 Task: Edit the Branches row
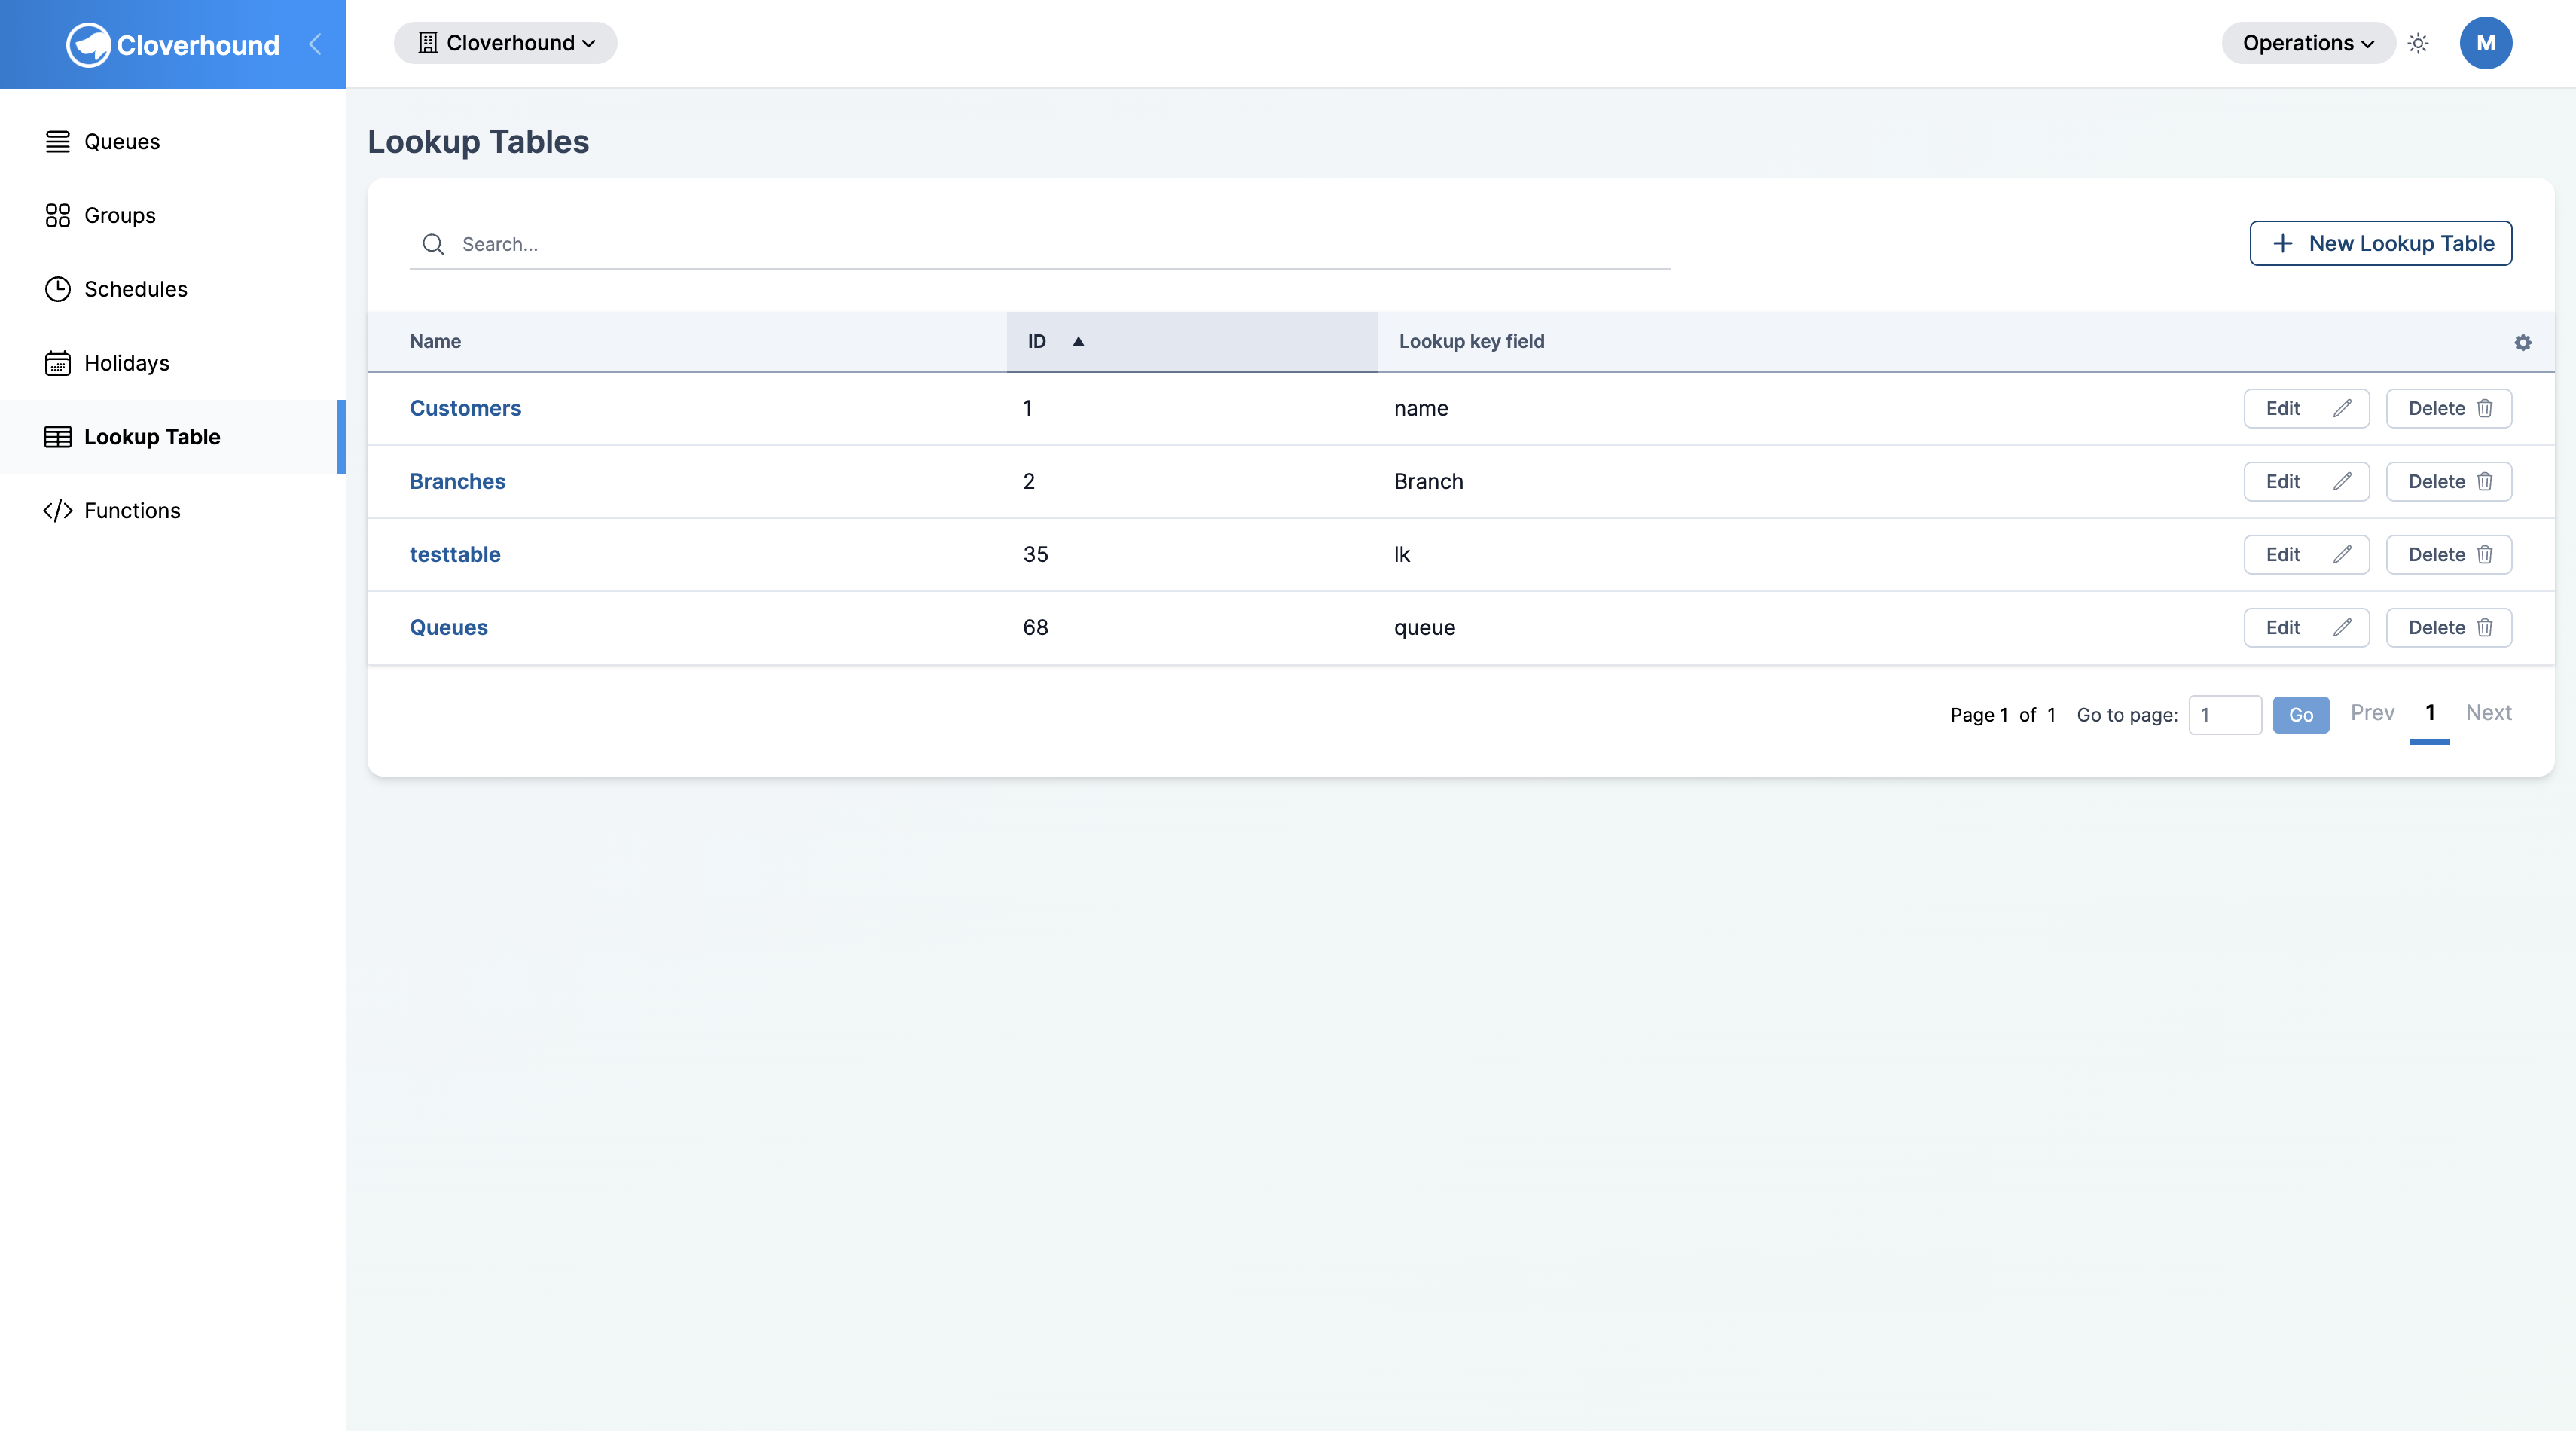coord(2306,481)
